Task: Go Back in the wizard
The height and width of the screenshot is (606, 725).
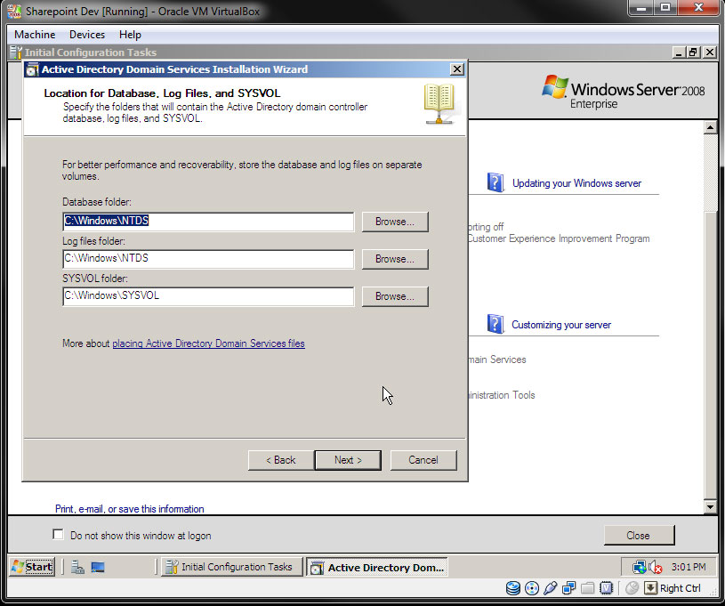Action: coord(281,460)
